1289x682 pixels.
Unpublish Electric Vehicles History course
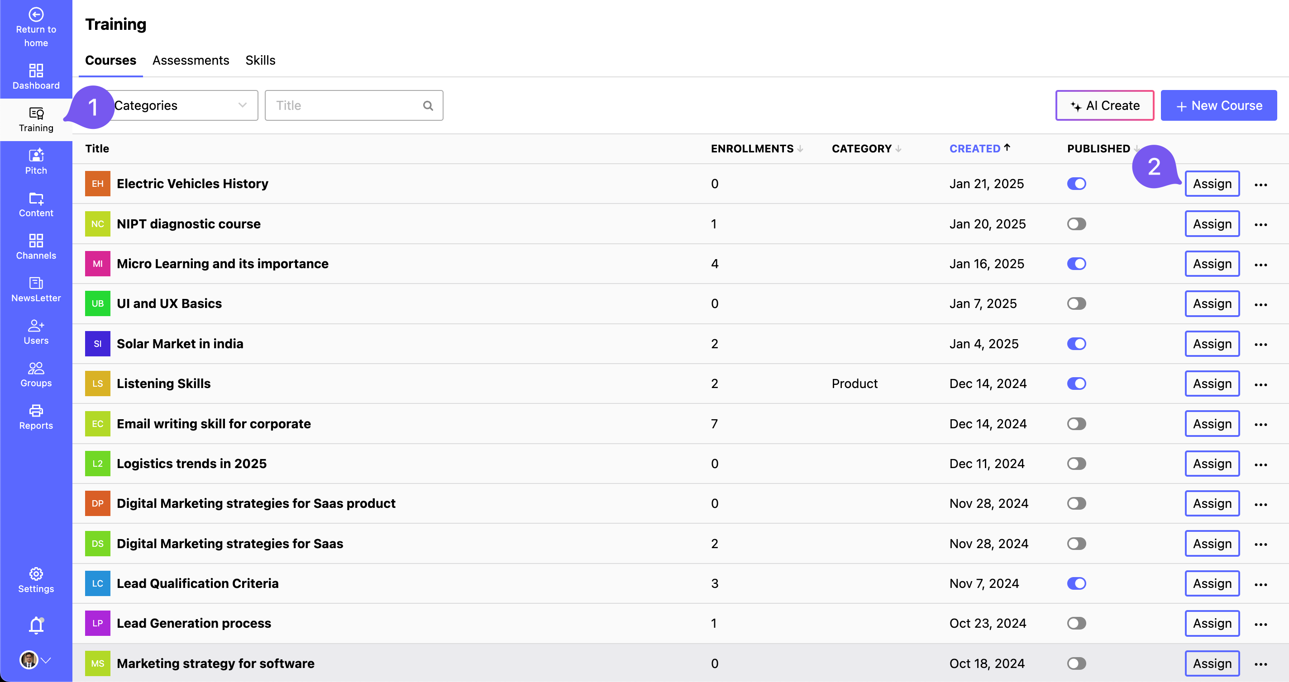[x=1076, y=184]
